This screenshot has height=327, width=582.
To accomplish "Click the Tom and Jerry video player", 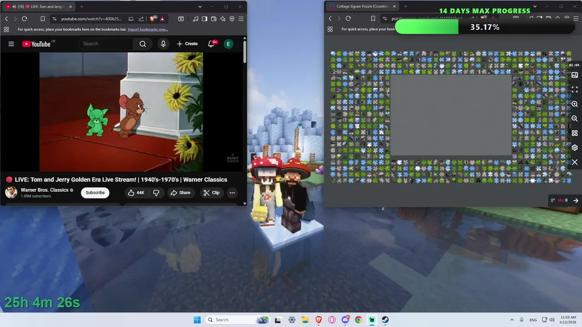I will [x=121, y=112].
